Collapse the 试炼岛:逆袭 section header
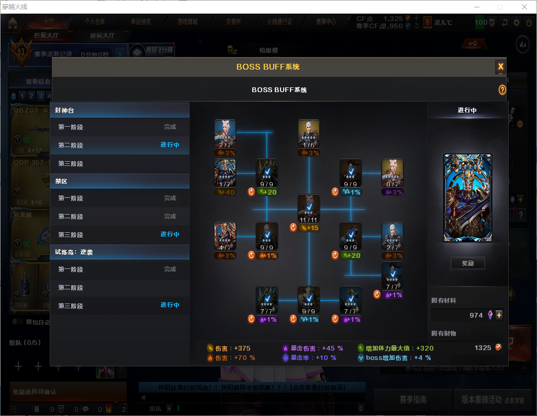This screenshot has height=416, width=537. [x=119, y=252]
